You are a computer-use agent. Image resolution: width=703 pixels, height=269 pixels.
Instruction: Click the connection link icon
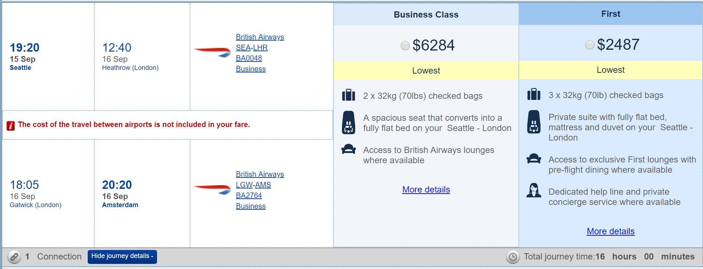click(14, 257)
